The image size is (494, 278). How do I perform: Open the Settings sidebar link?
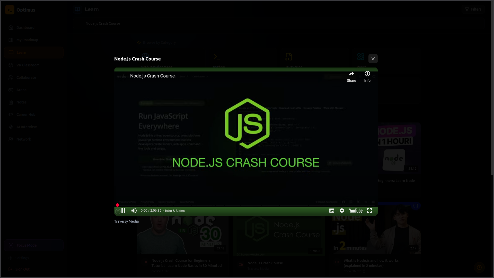coord(22,258)
